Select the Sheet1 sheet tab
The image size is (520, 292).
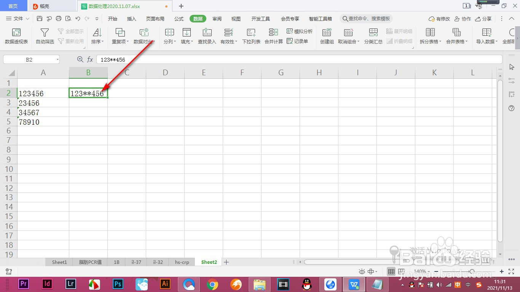pyautogui.click(x=59, y=262)
